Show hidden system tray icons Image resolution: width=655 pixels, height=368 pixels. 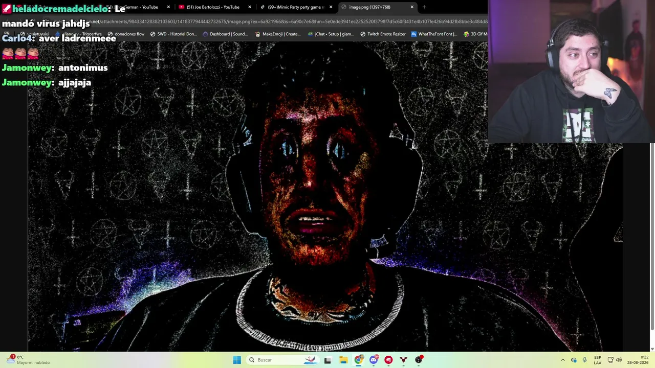click(x=563, y=360)
